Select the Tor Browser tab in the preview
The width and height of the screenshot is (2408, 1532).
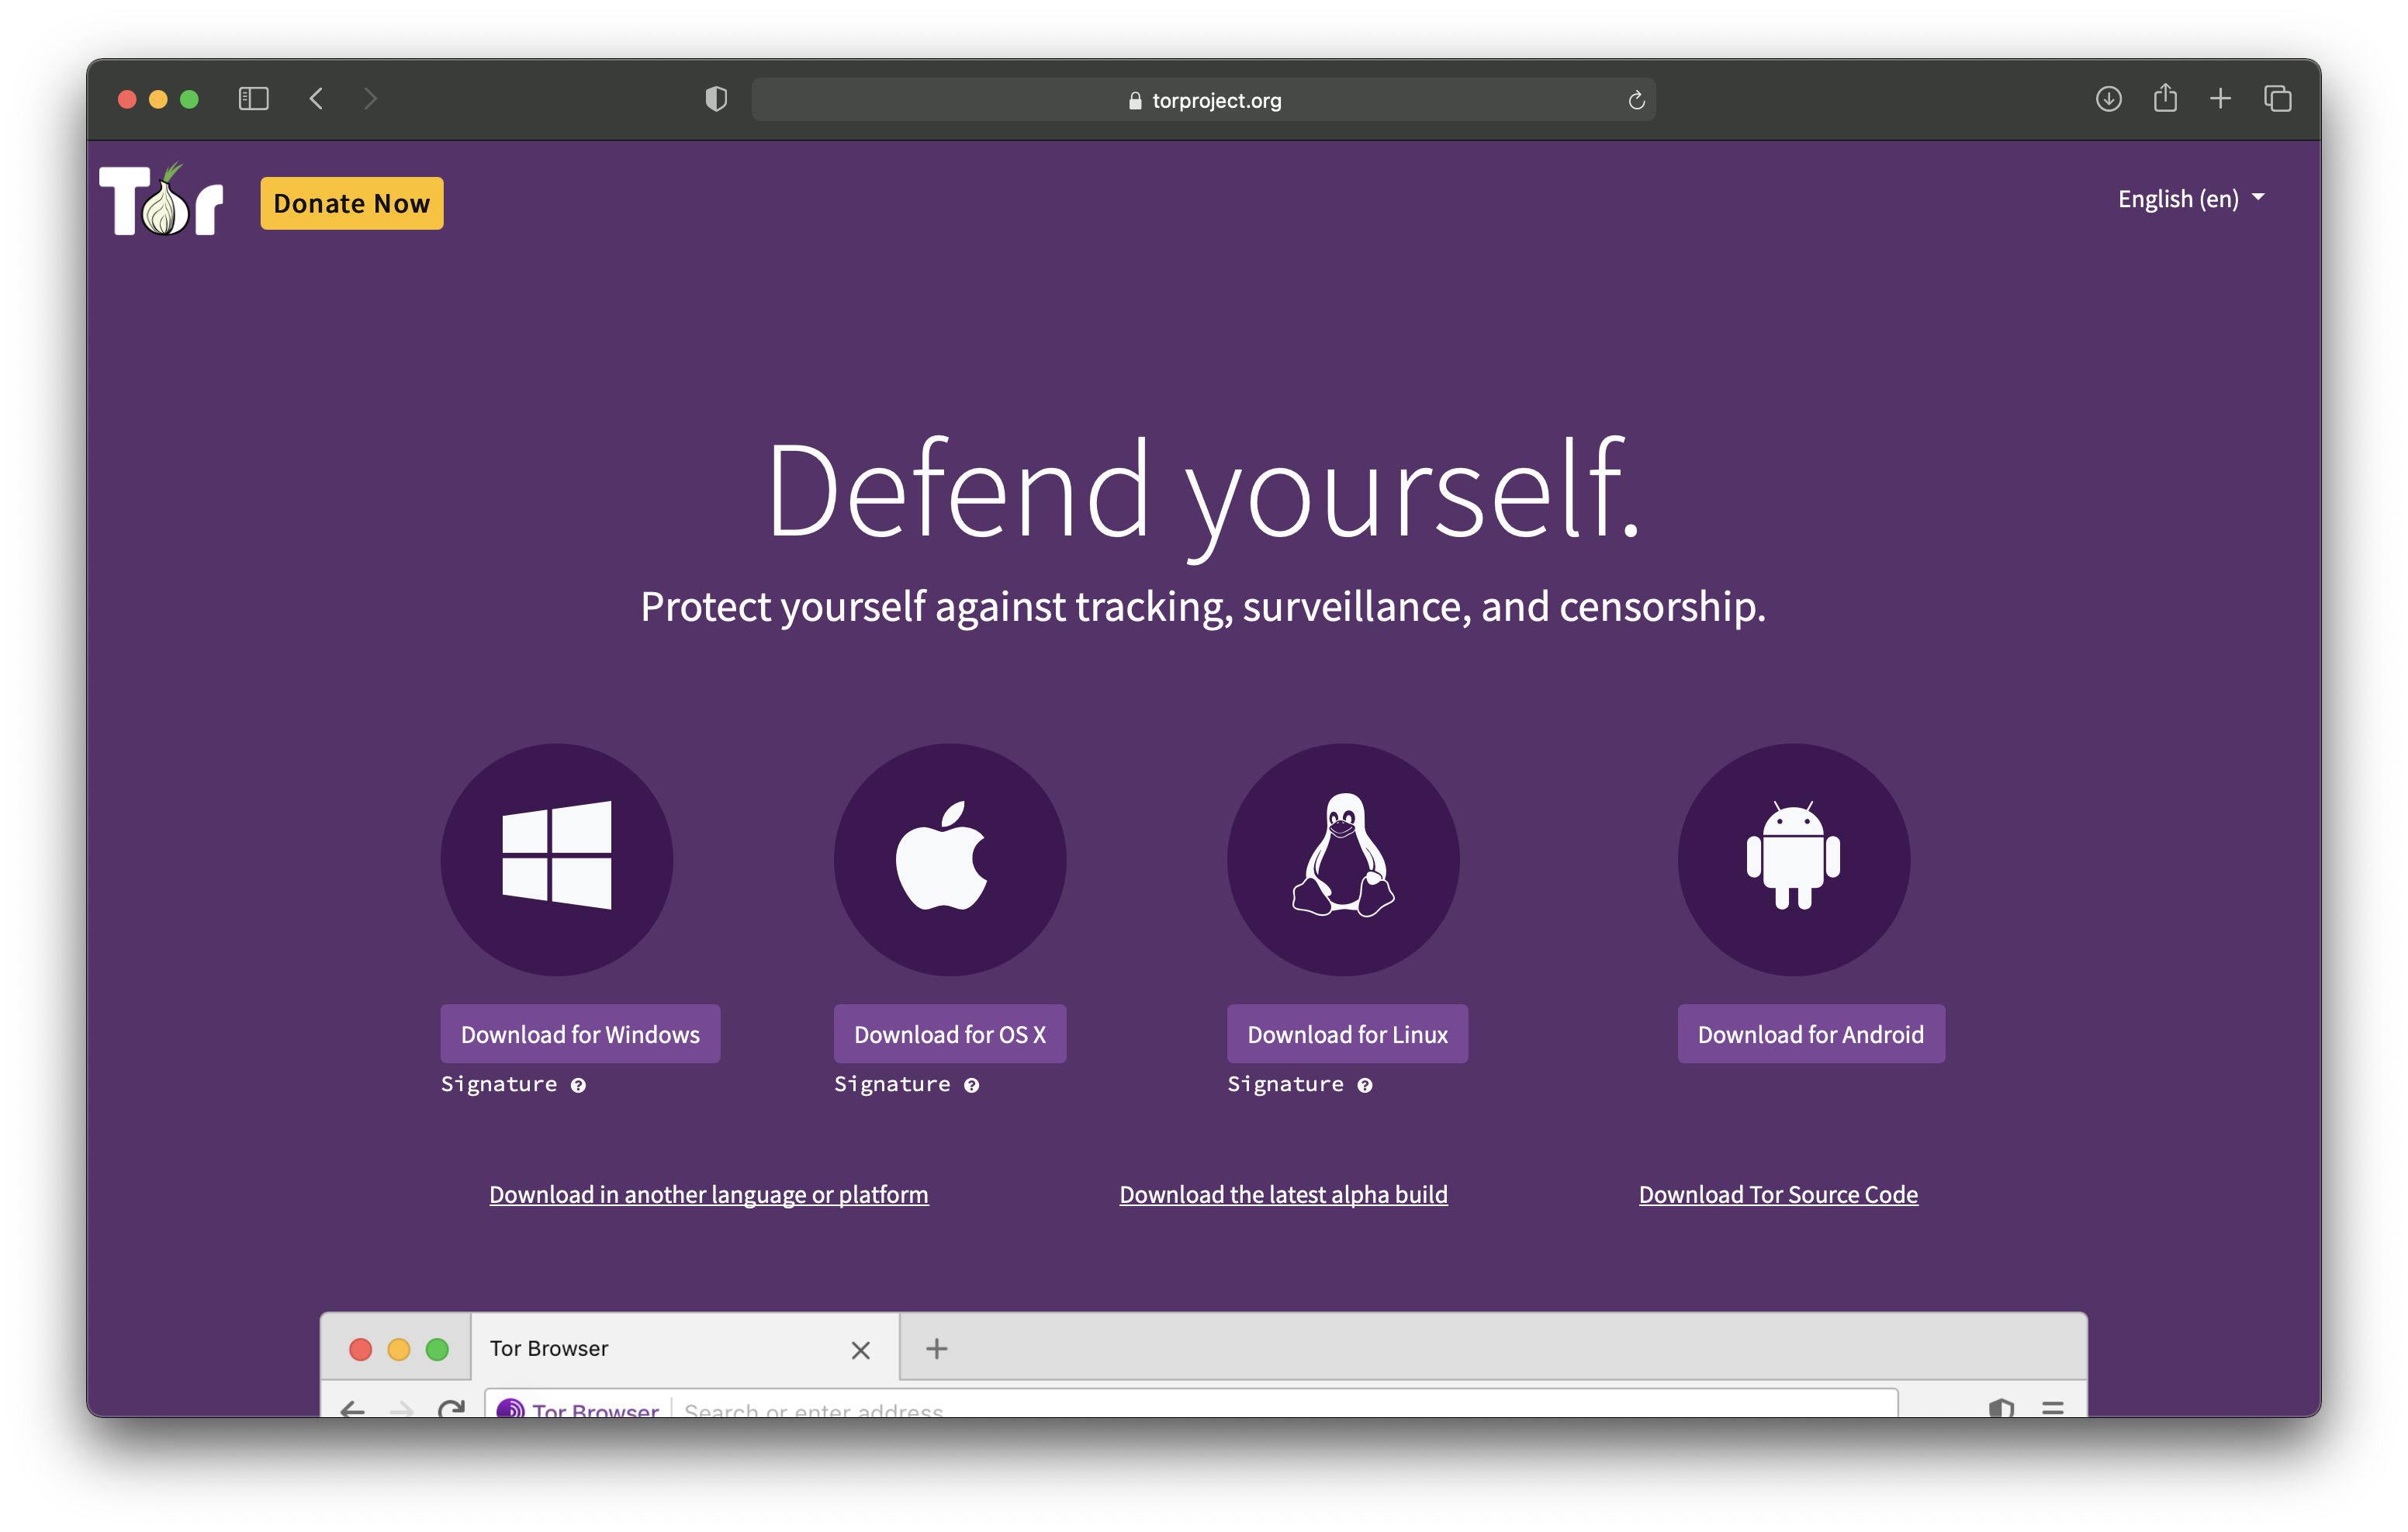click(685, 1348)
